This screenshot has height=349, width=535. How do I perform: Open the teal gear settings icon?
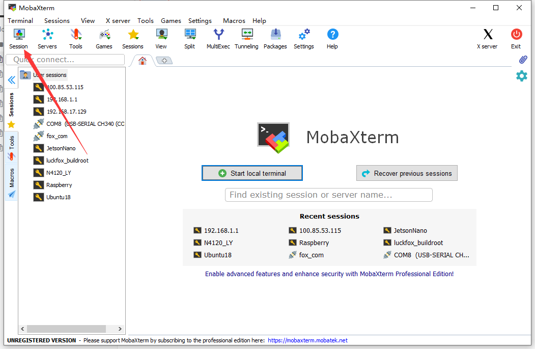click(522, 76)
